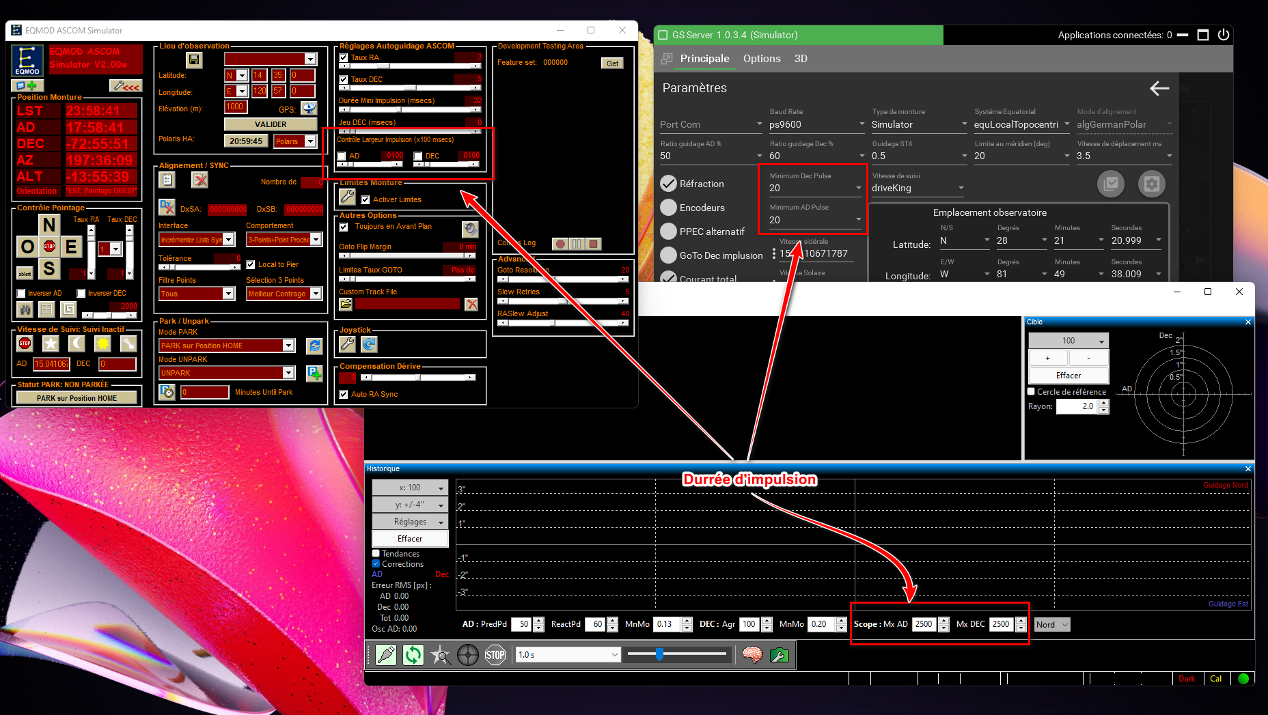Open the Minimum Dec Pulse dropdown
Viewport: 1268px width, 715px height.
click(816, 188)
